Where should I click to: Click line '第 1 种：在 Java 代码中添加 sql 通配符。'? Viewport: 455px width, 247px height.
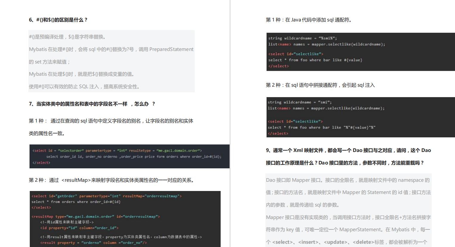point(309,20)
